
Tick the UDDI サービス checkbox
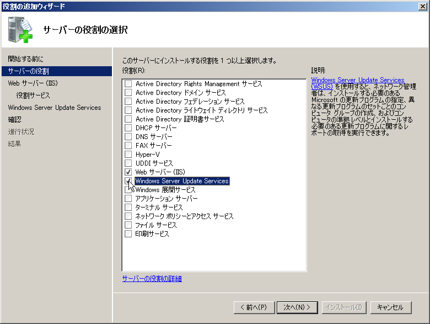tap(128, 163)
